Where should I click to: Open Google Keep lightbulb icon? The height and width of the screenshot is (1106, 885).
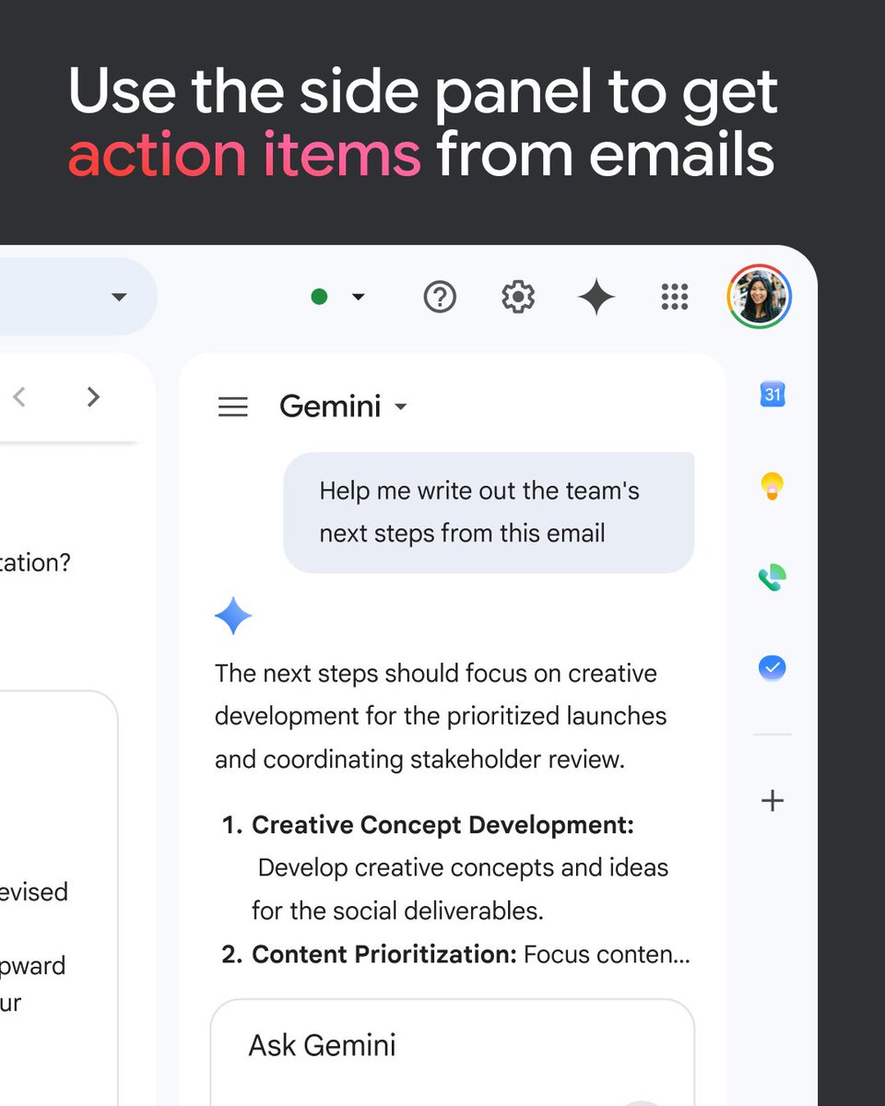tap(773, 486)
